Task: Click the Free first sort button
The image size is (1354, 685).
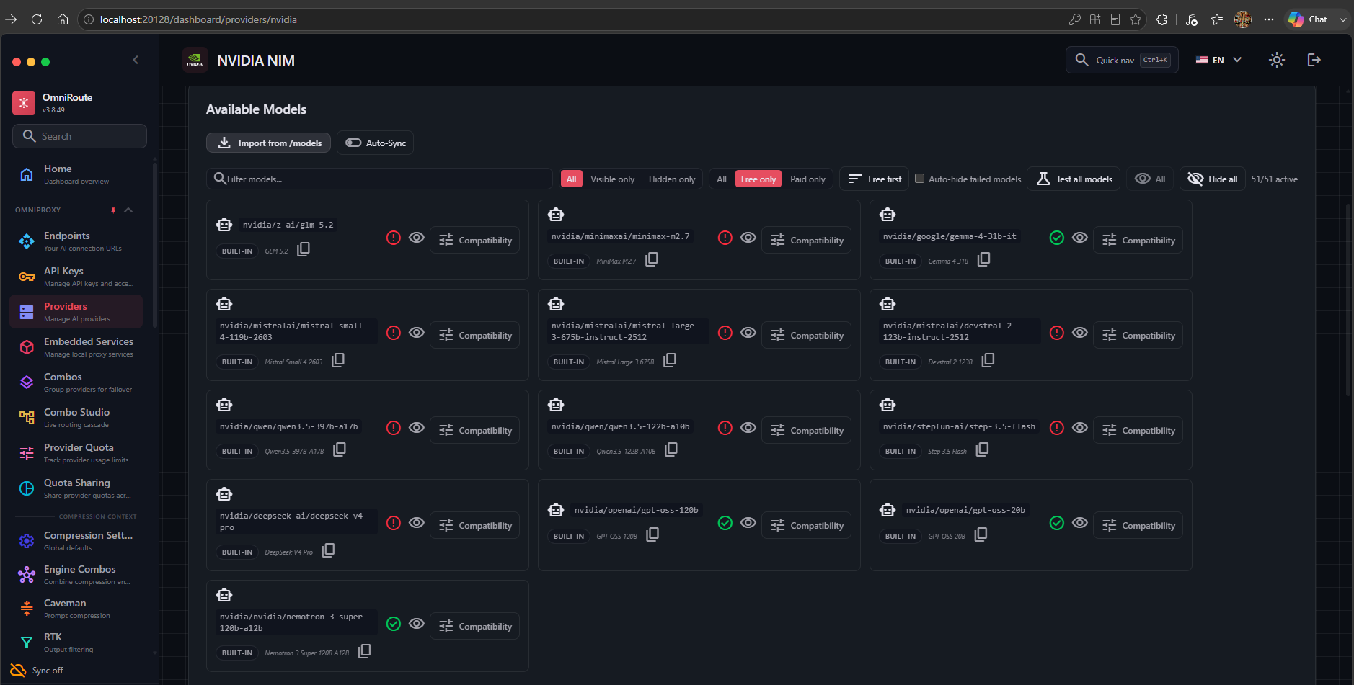Action: point(875,179)
